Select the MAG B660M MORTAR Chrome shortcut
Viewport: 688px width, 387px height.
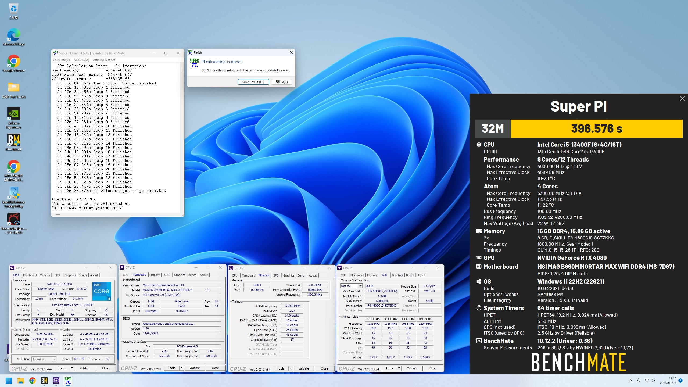tap(13, 171)
